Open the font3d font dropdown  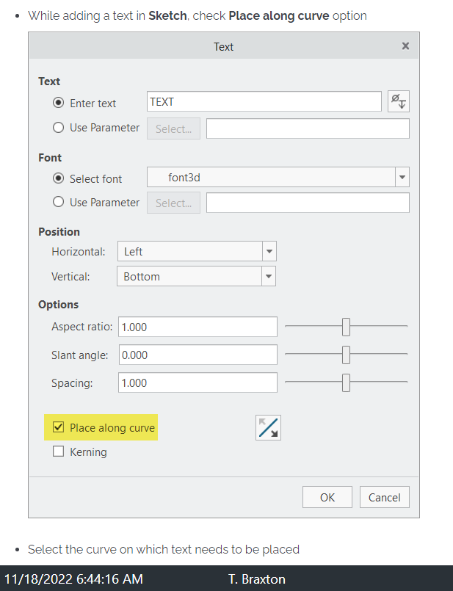(278, 177)
